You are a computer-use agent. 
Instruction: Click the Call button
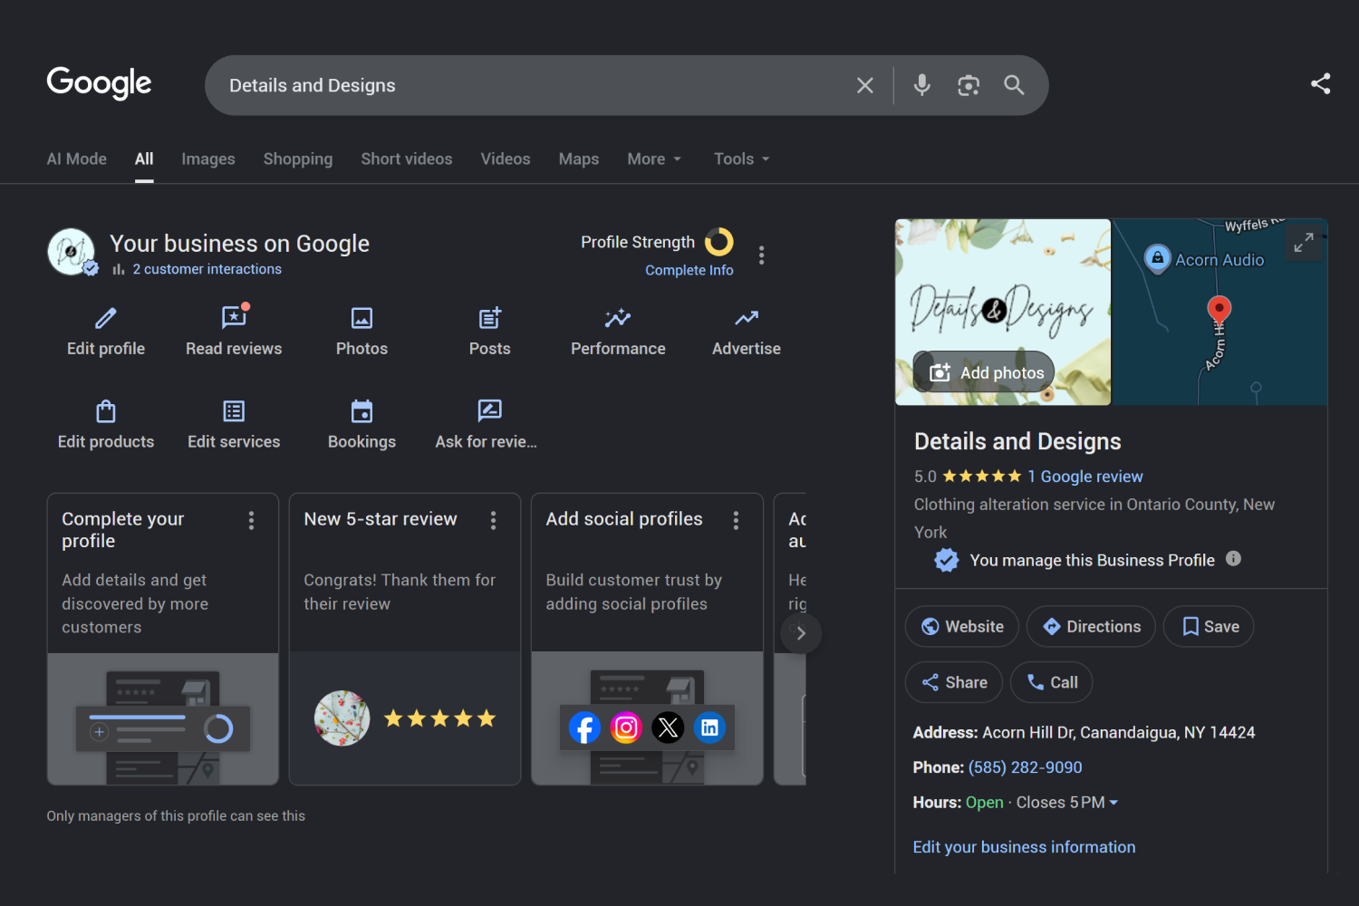click(x=1051, y=682)
